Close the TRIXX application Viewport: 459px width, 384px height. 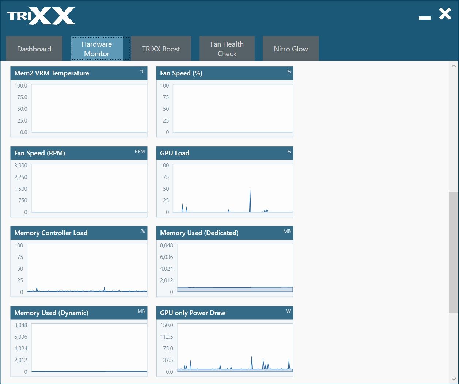pyautogui.click(x=445, y=14)
